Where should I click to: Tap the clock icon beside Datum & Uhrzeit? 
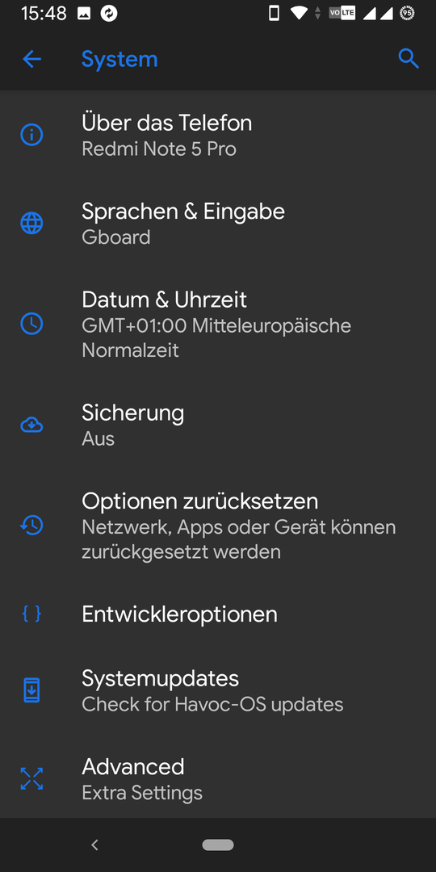(x=31, y=324)
